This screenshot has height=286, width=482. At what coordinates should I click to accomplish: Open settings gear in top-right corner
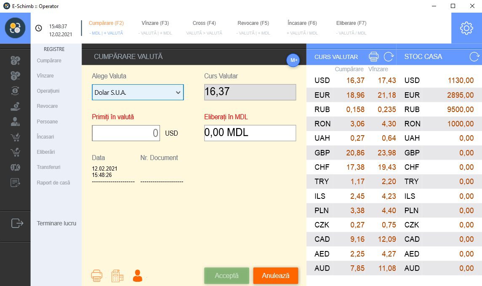pos(466,28)
